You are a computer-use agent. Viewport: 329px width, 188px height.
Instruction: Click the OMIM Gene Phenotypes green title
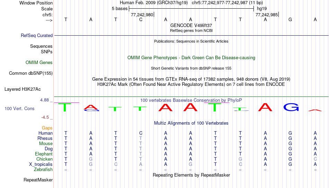(191, 58)
